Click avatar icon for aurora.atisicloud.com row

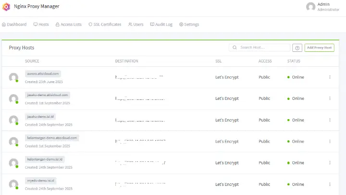(13, 77)
